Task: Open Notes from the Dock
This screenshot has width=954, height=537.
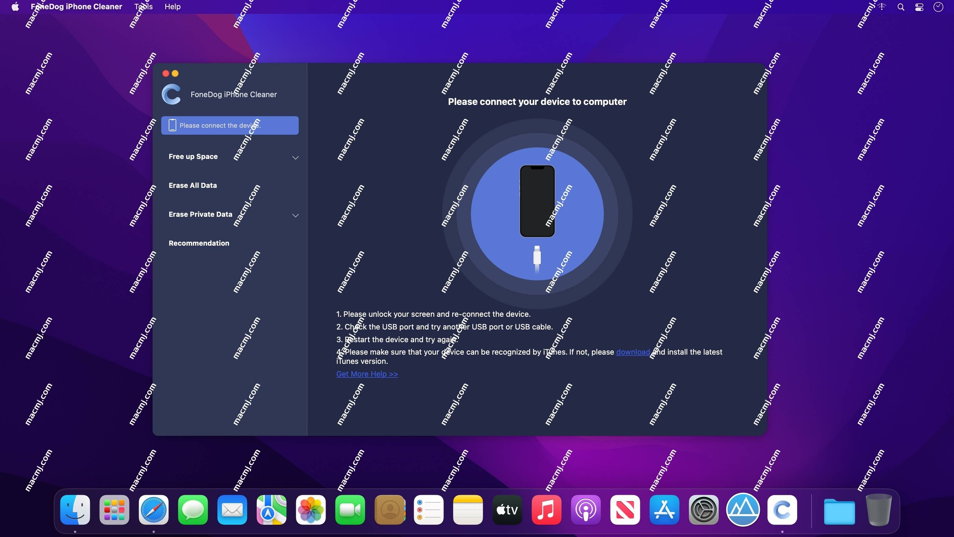Action: click(x=468, y=510)
